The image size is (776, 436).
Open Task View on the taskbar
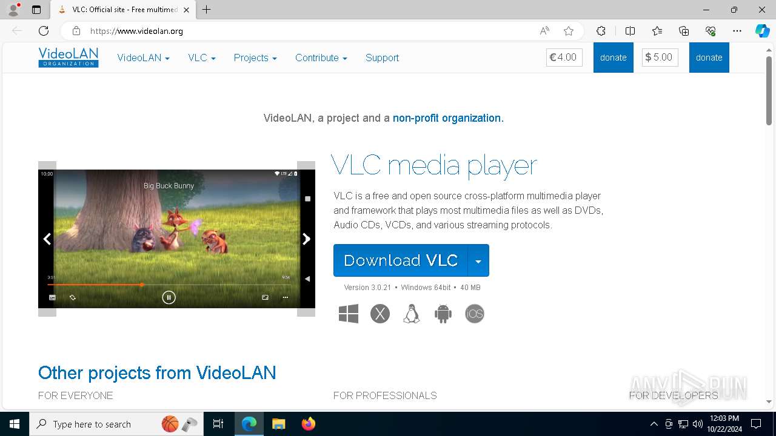pos(218,424)
